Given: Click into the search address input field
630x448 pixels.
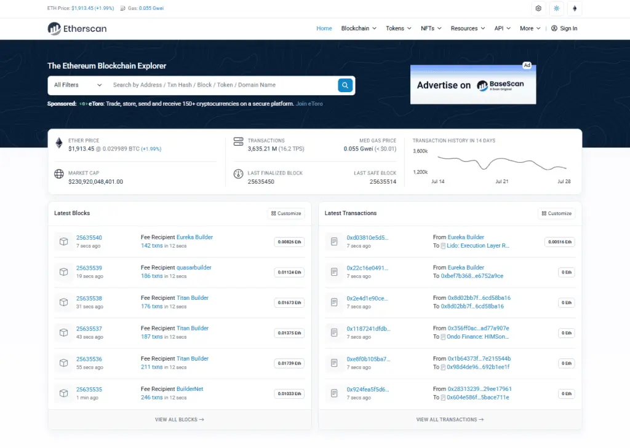Looking at the screenshot, I should (223, 85).
